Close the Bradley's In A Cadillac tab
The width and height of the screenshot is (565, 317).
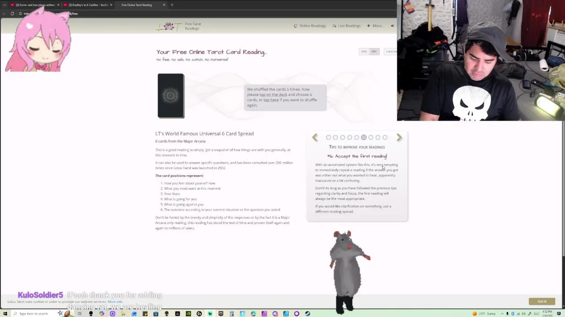coord(111,5)
